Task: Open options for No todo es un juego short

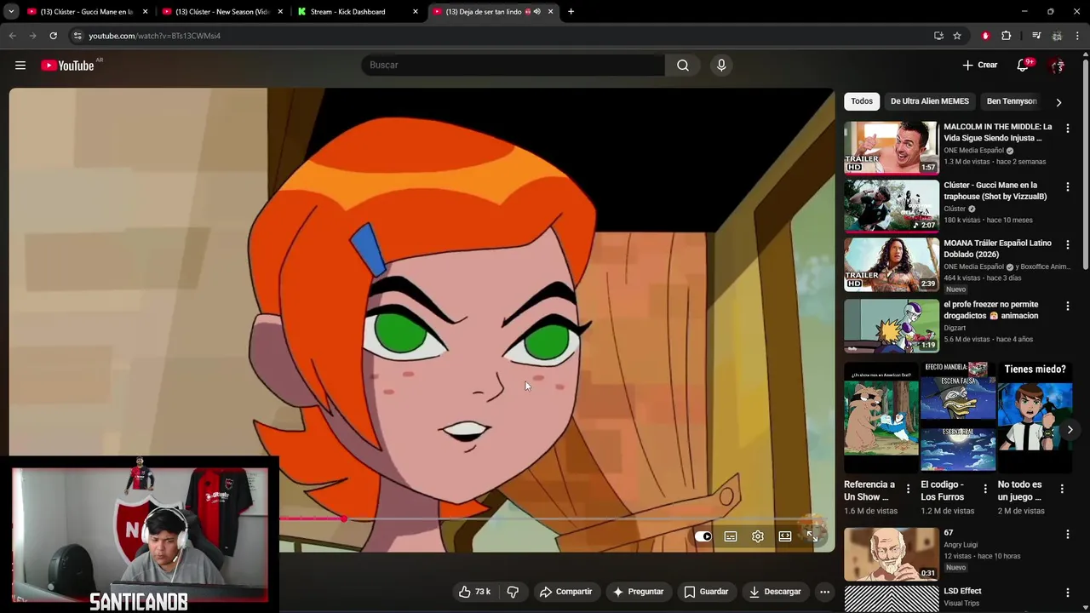Action: click(1062, 489)
